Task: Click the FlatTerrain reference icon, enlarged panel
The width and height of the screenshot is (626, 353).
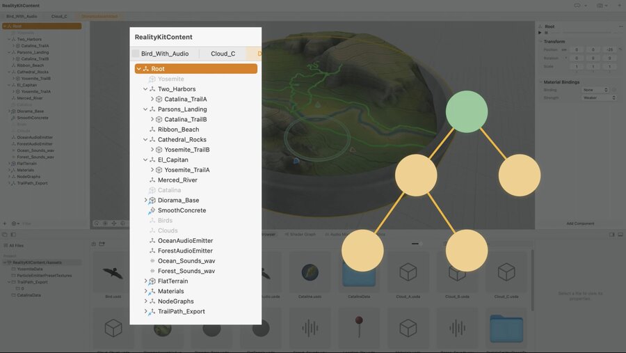Action: click(x=152, y=281)
